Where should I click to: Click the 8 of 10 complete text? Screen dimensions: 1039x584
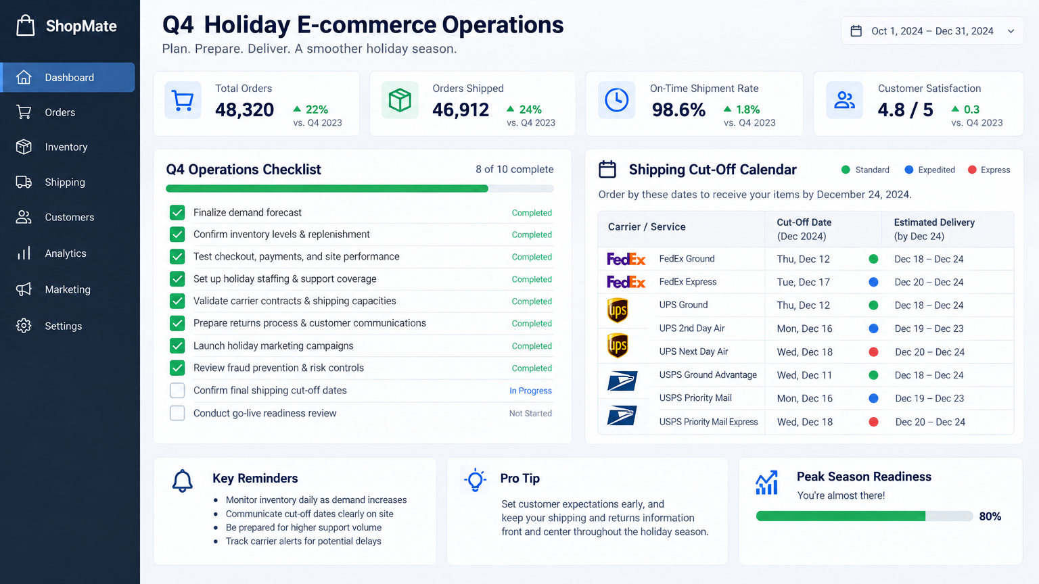coord(514,170)
